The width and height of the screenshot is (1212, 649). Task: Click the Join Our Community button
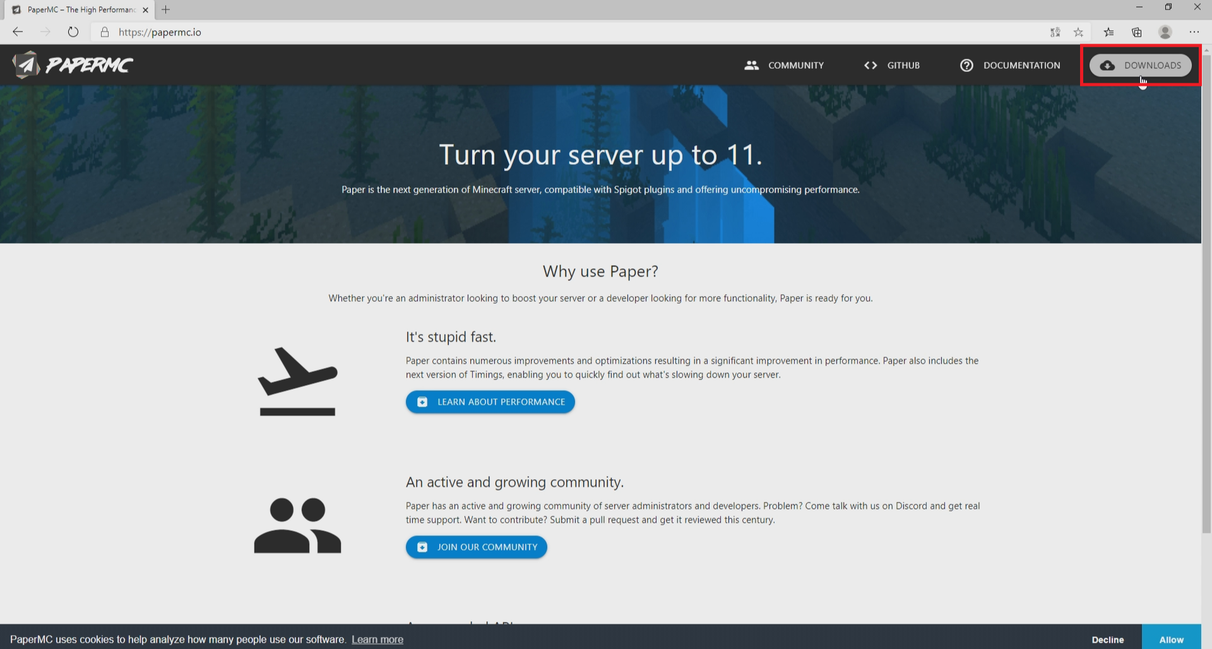click(477, 547)
